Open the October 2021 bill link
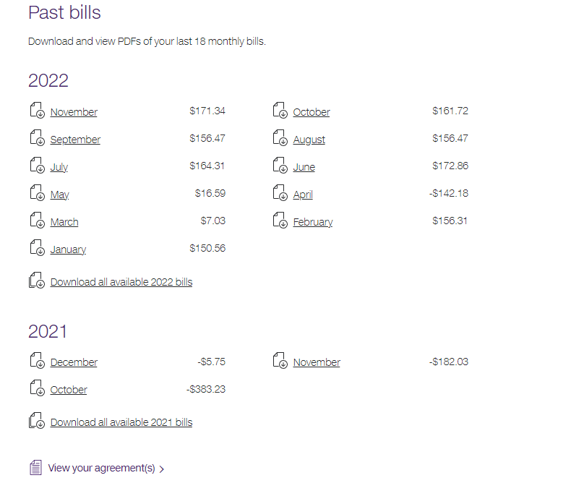Viewport: 571px width, 504px height. 69,390
